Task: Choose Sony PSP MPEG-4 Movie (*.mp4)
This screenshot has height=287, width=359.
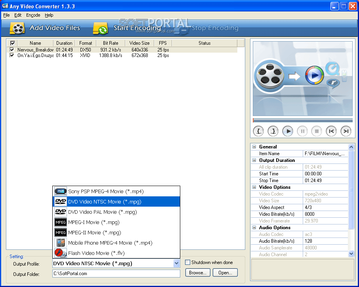Action: coord(116,191)
